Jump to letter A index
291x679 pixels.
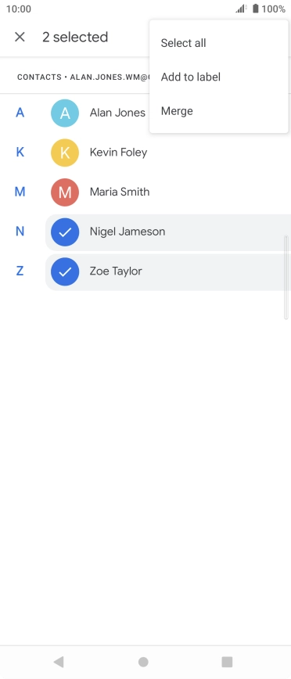[20, 113]
